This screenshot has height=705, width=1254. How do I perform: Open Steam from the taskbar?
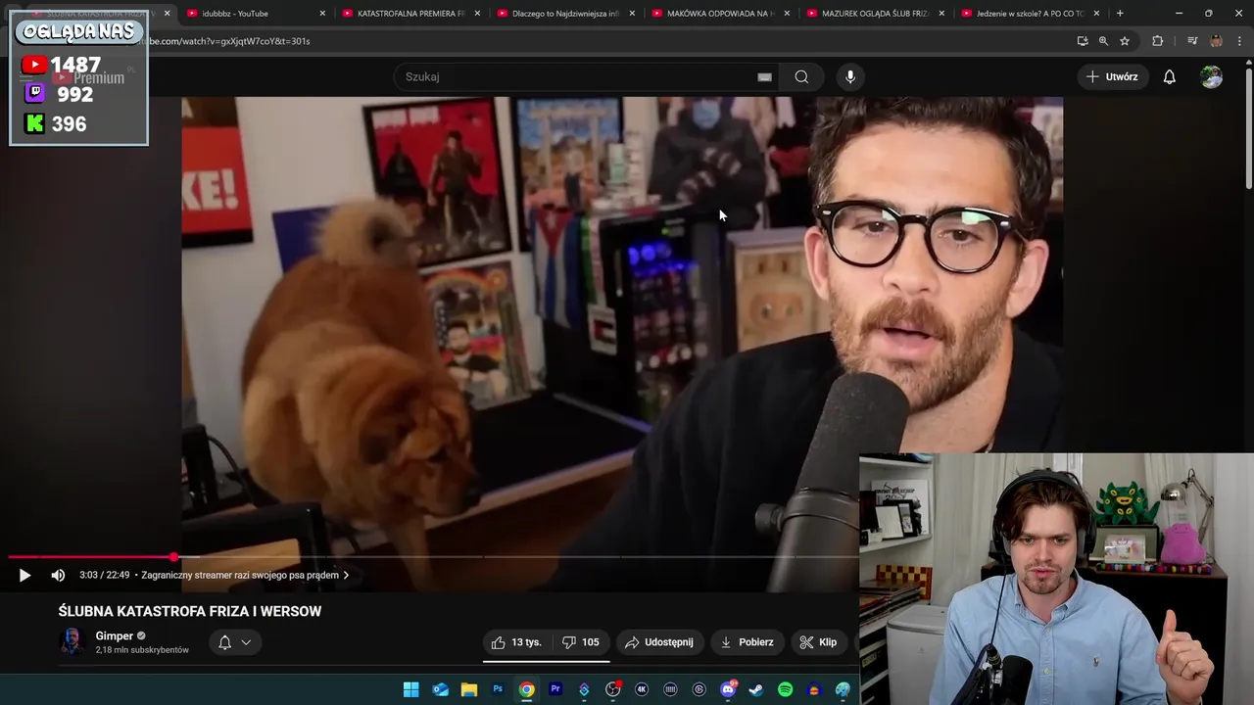coord(756,689)
